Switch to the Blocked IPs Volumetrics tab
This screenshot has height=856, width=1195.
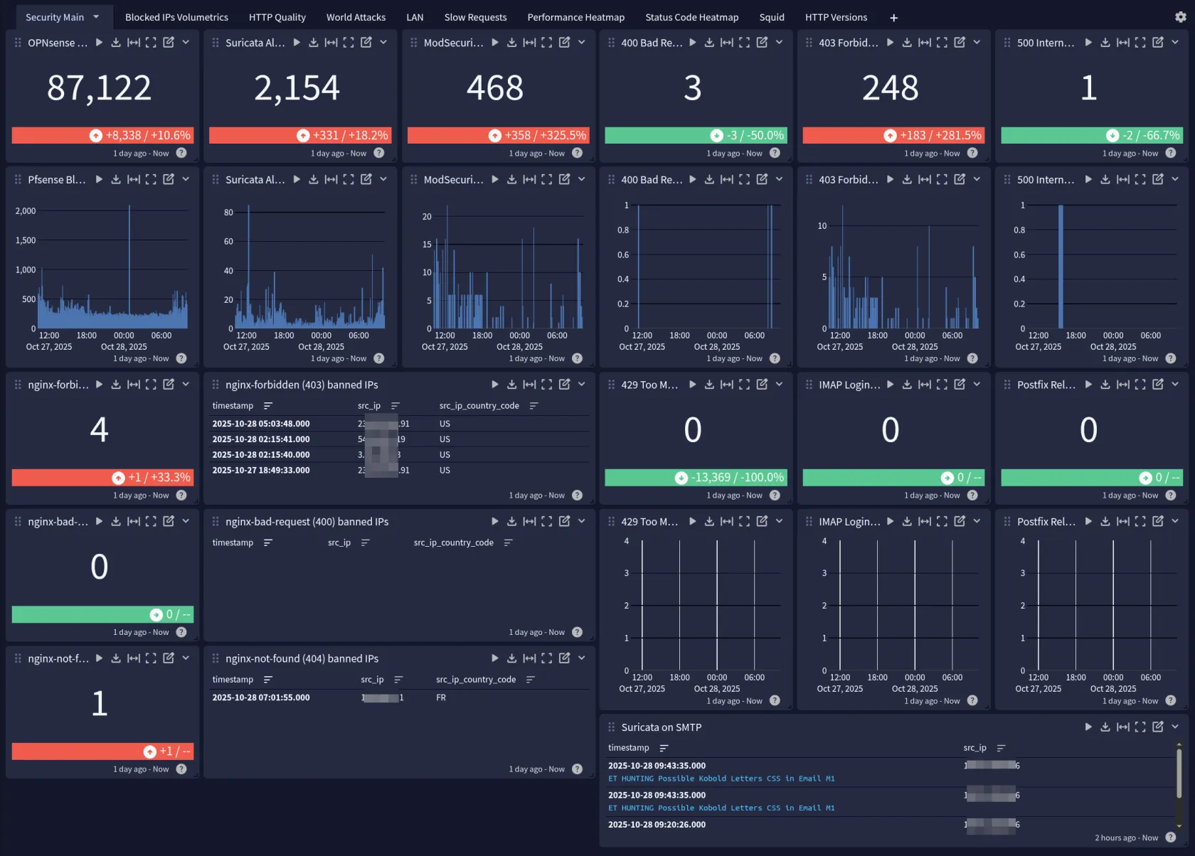[176, 17]
